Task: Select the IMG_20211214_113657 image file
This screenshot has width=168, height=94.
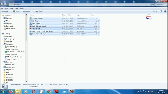Action: [65, 26]
